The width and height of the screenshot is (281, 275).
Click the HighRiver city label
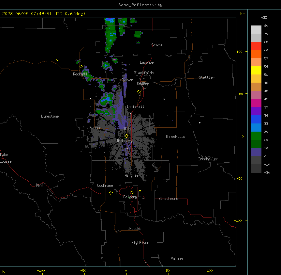point(140,243)
